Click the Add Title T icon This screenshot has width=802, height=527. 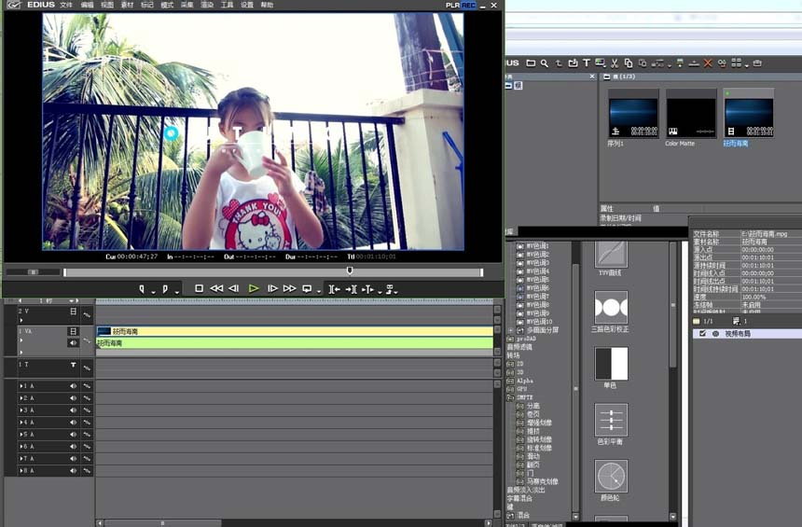coord(586,63)
